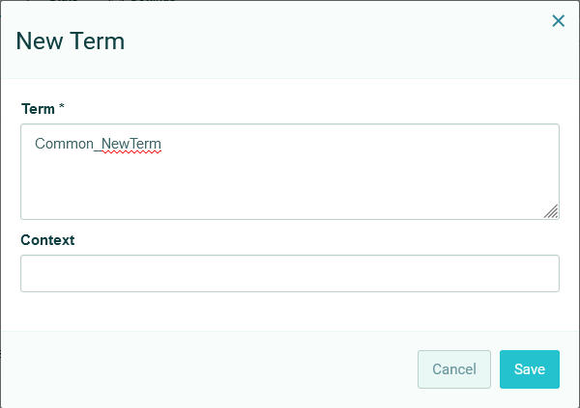Click the "New Term" dialog title
The width and height of the screenshot is (580, 408).
tap(70, 41)
